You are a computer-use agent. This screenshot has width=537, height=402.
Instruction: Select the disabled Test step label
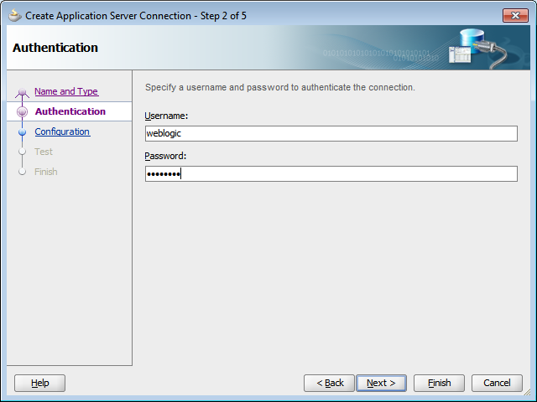tap(44, 152)
